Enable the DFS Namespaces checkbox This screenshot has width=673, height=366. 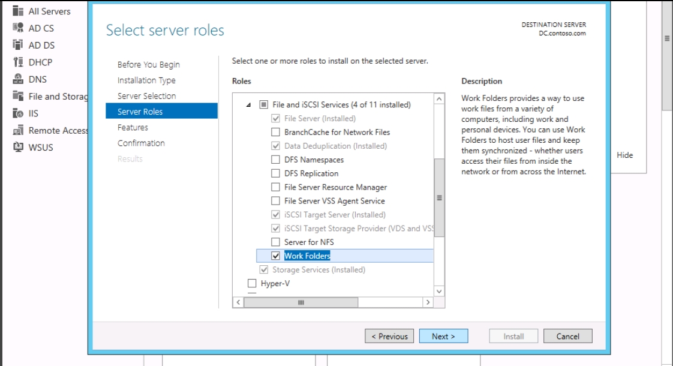pos(275,160)
